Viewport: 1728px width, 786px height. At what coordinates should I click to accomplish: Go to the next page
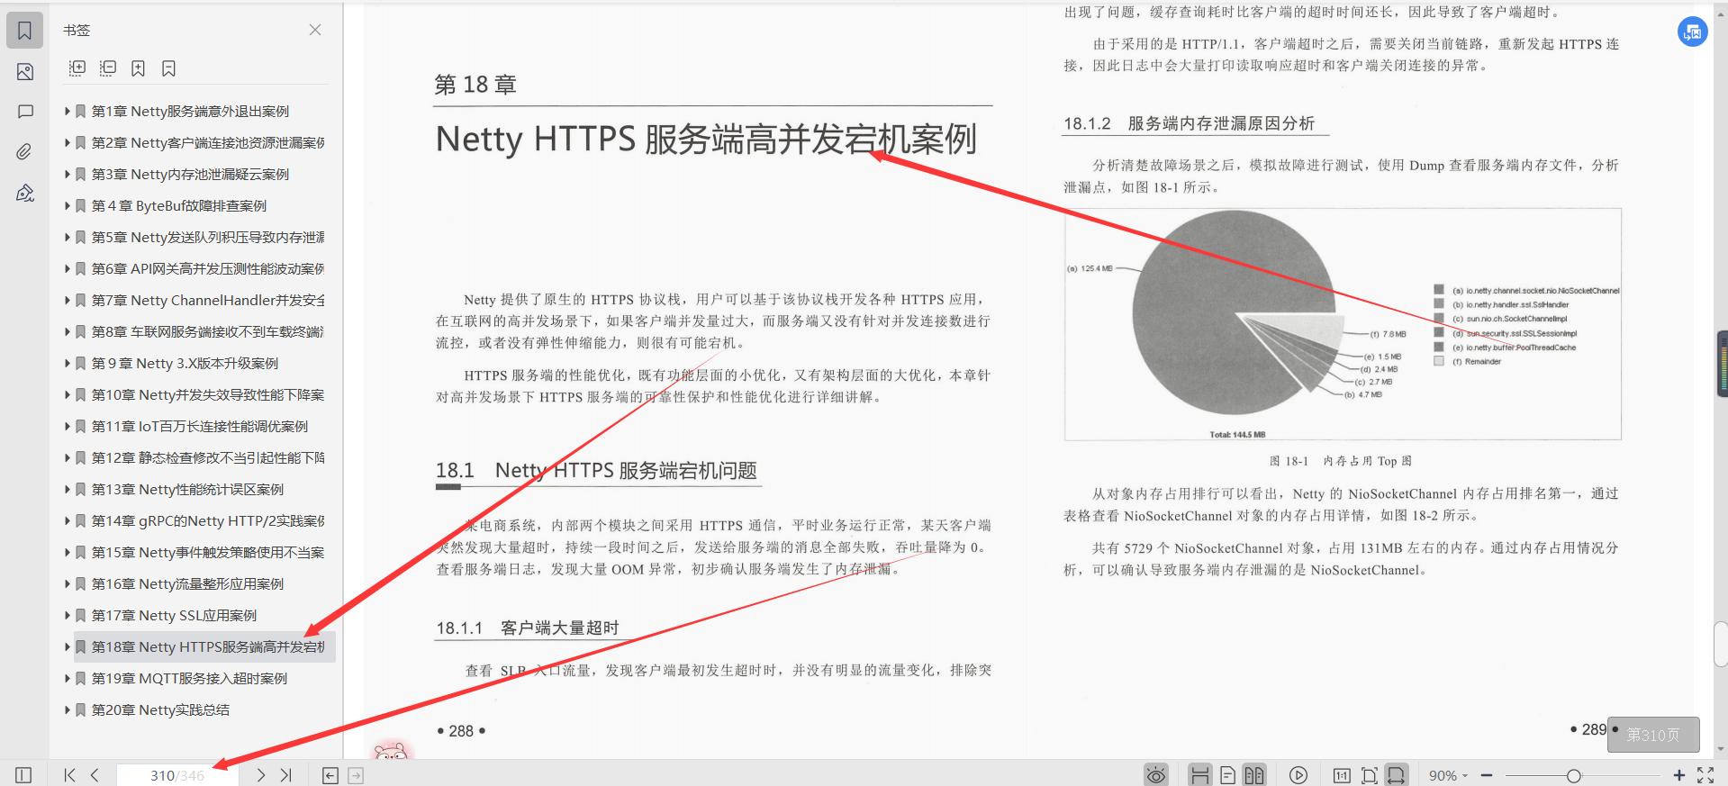[260, 775]
